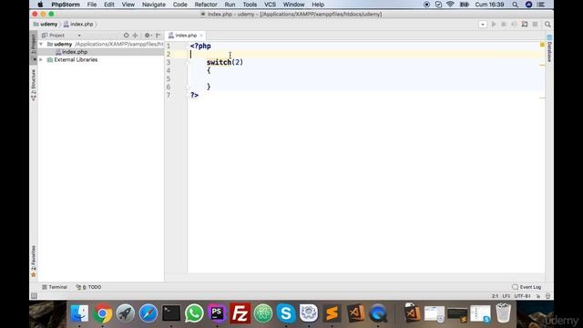This screenshot has width=583, height=328.
Task: Open the Navigate menu
Action: tap(154, 5)
